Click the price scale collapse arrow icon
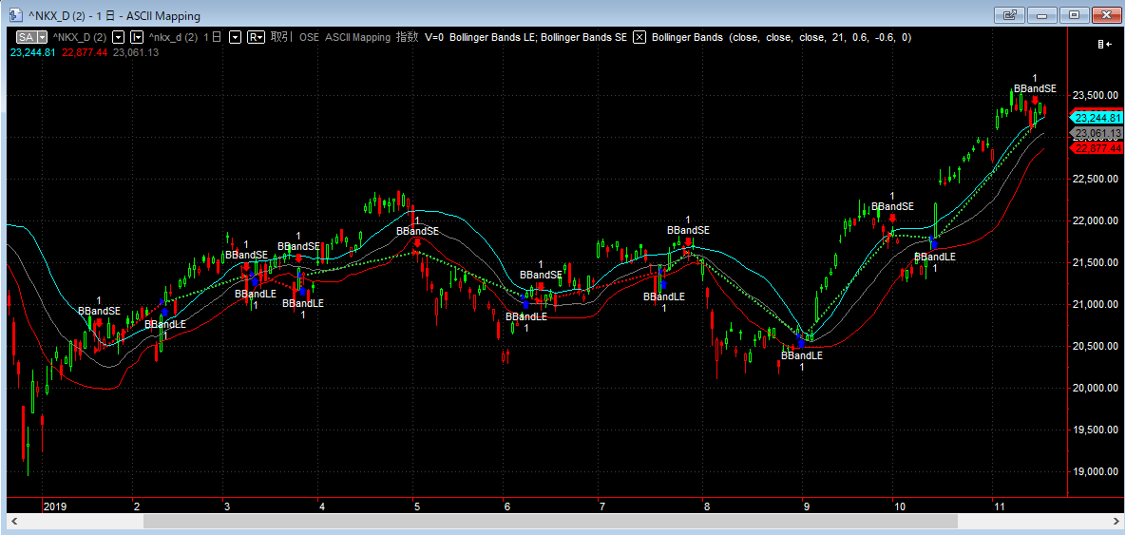The image size is (1126, 535). pyautogui.click(x=1102, y=45)
